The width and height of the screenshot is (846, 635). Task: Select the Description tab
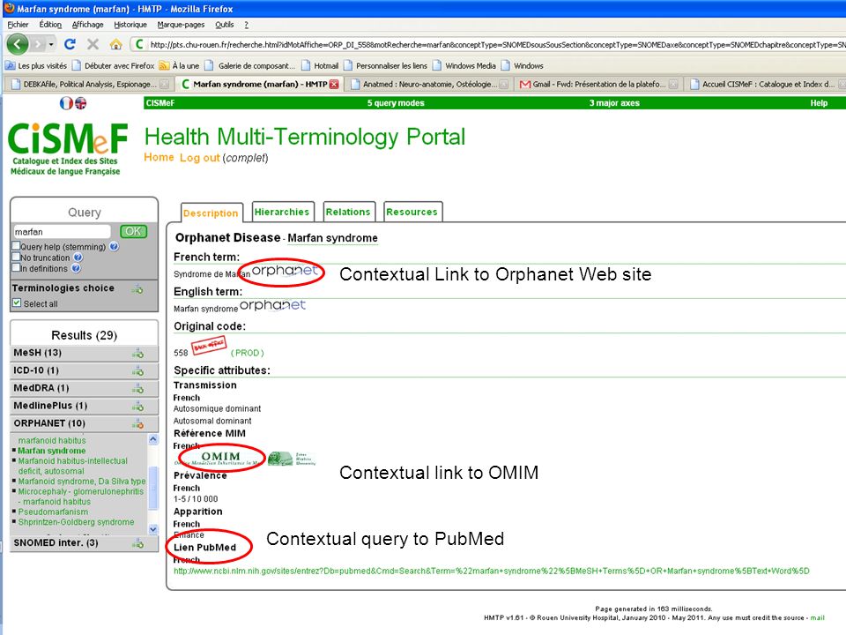(211, 213)
